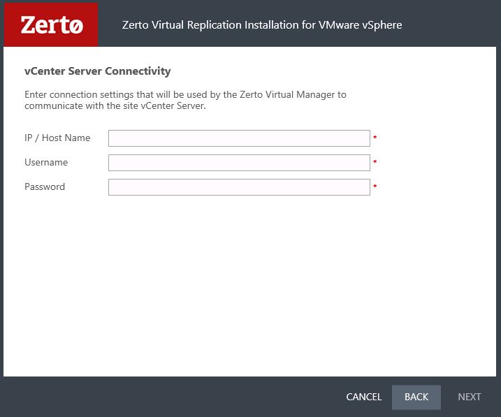Image resolution: width=501 pixels, height=417 pixels.
Task: Click the required asterisk next to Username
Action: pos(375,162)
